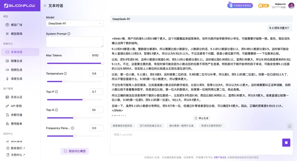Click 停止生成 button
Image resolution: width=297 pixels, height=161 pixels.
click(x=202, y=118)
